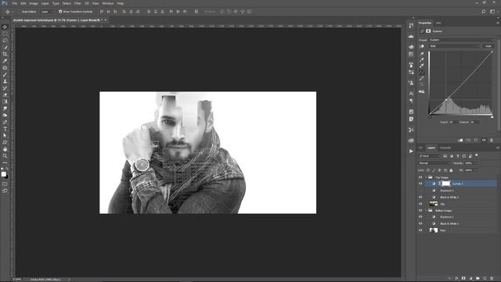Open the Help menu

click(x=120, y=3)
